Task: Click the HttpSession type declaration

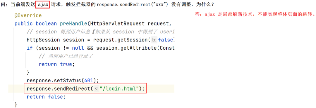Action: coord(43,40)
